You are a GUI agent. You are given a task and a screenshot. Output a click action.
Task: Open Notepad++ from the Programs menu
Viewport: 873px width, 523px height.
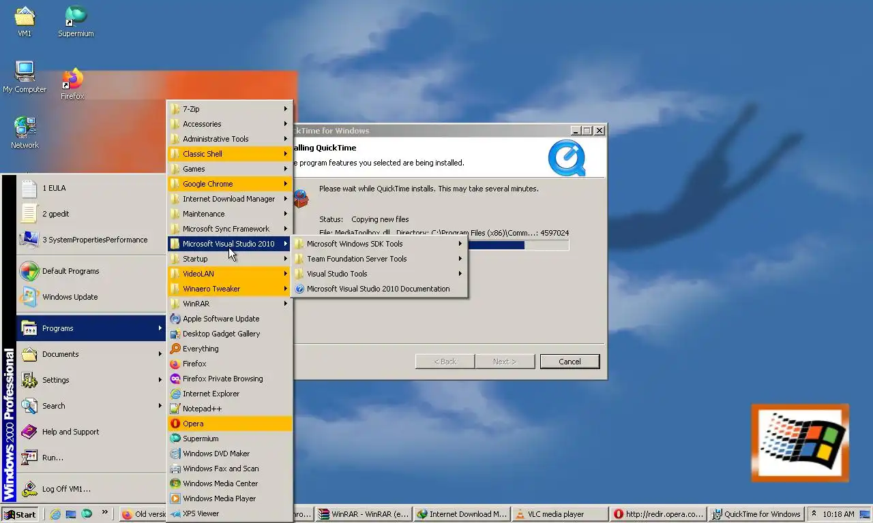coord(230,409)
